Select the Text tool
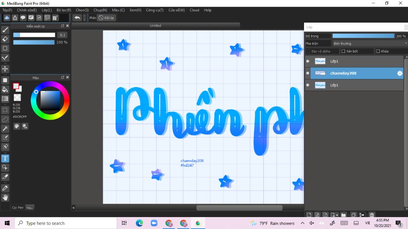Screen dimensions: 408x229 pyautogui.click(x=5, y=158)
